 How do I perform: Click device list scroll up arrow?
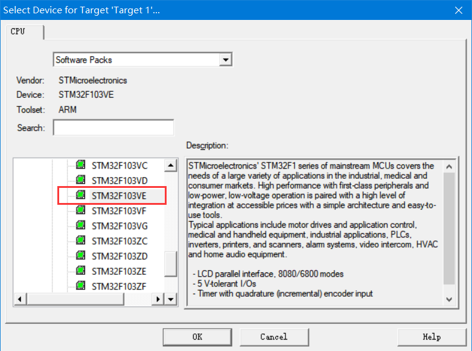point(171,165)
